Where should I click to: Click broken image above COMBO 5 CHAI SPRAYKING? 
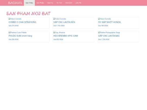[15, 19]
